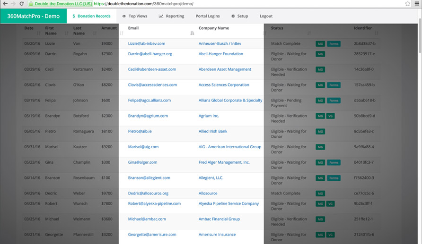Open Allegient, LLC. company link
Image resolution: width=422 pixels, height=244 pixels.
[x=211, y=178]
